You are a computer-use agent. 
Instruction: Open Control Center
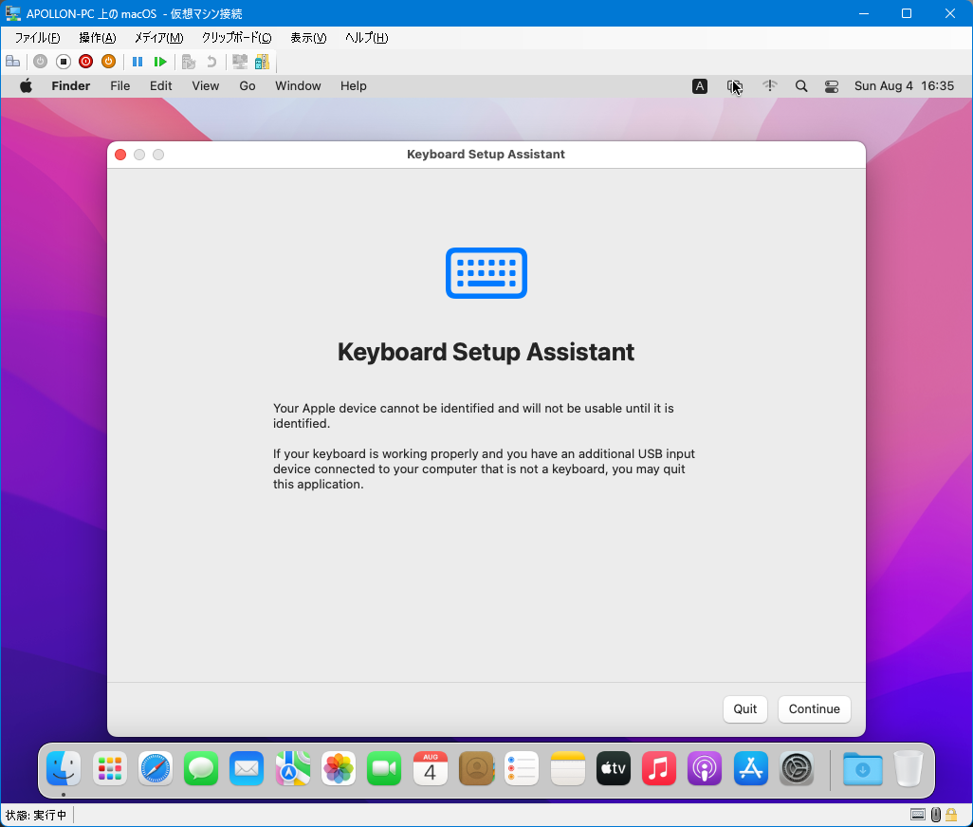click(832, 86)
